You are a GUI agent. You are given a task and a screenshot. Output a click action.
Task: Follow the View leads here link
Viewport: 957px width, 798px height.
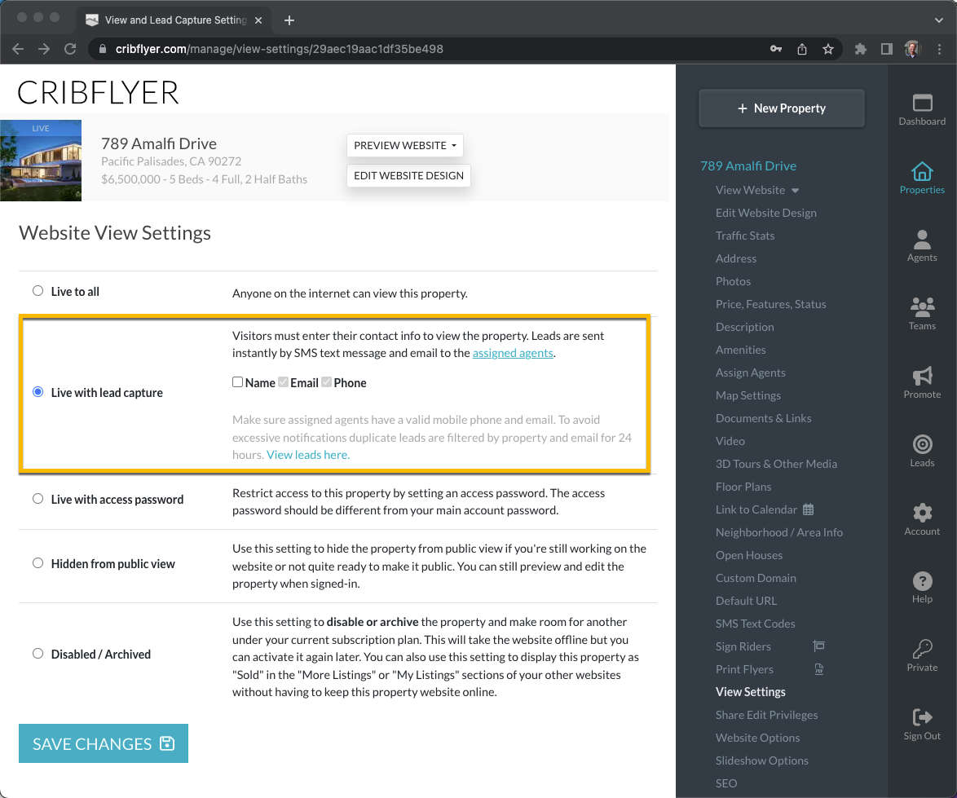click(308, 455)
